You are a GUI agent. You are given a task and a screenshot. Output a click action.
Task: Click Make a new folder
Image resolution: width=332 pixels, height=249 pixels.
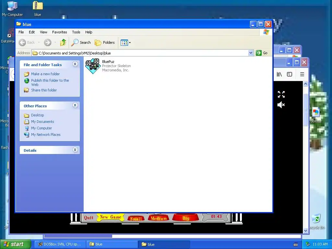point(45,74)
